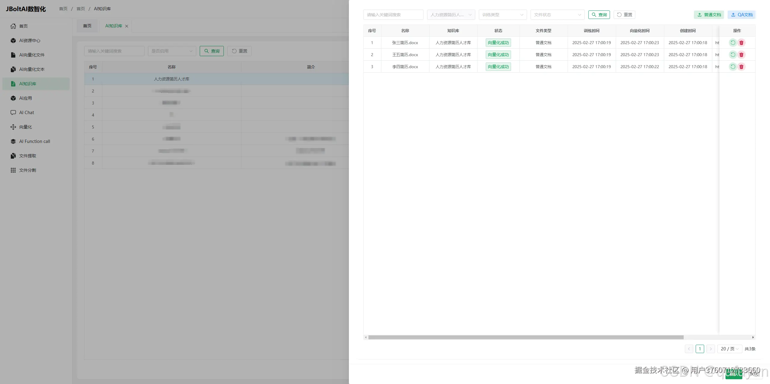Viewport: 770px width, 384px height.
Task: Click the delete icon for 张三简历.docx
Action: [x=741, y=43]
